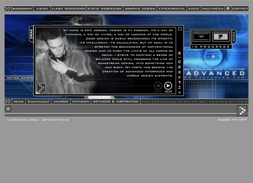Open the Biography menu item

pyautogui.click(x=23, y=9)
